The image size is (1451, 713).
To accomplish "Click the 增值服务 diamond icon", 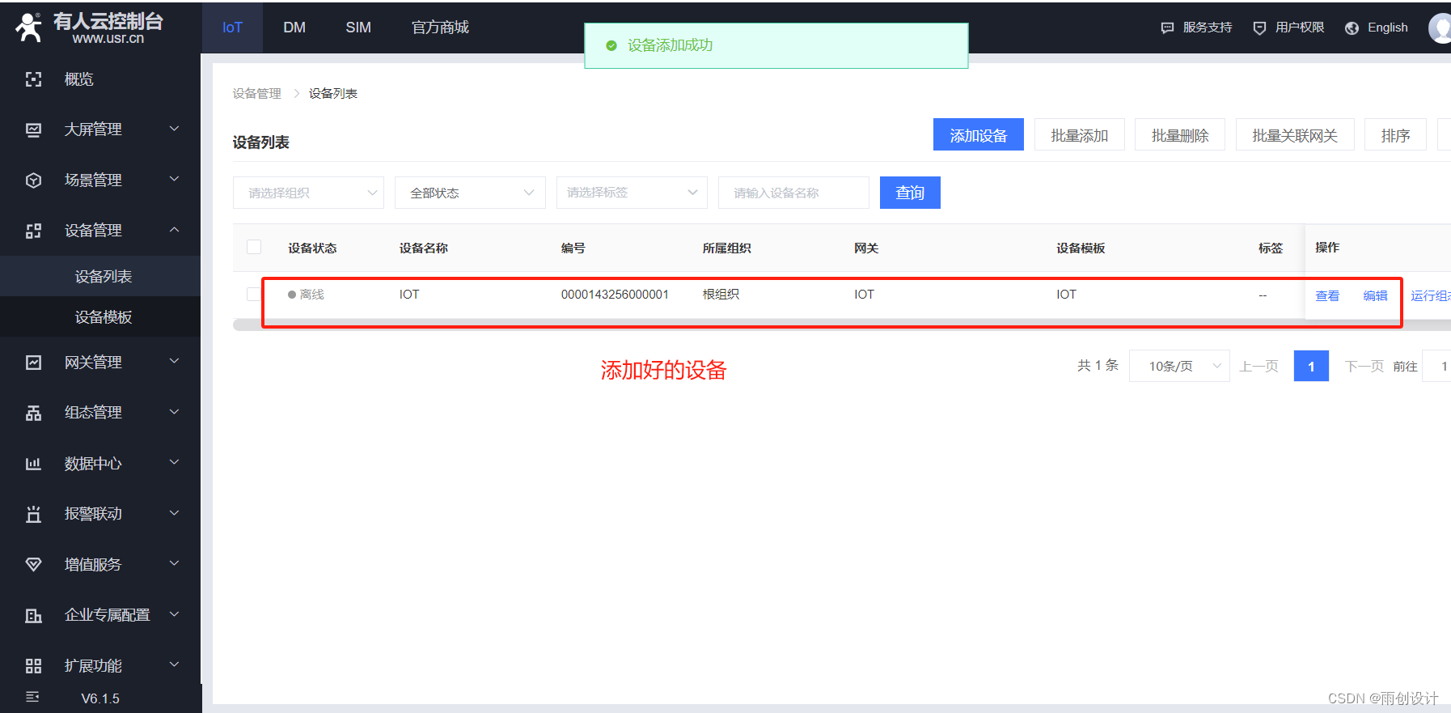I will (x=33, y=565).
